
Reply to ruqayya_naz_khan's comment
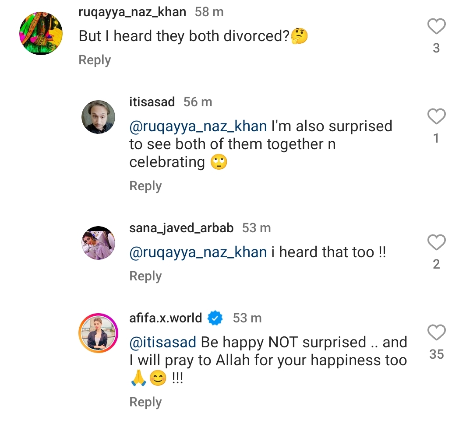95,60
